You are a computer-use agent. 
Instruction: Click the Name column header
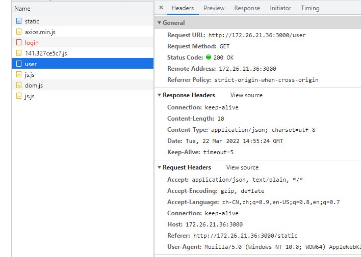click(x=22, y=9)
